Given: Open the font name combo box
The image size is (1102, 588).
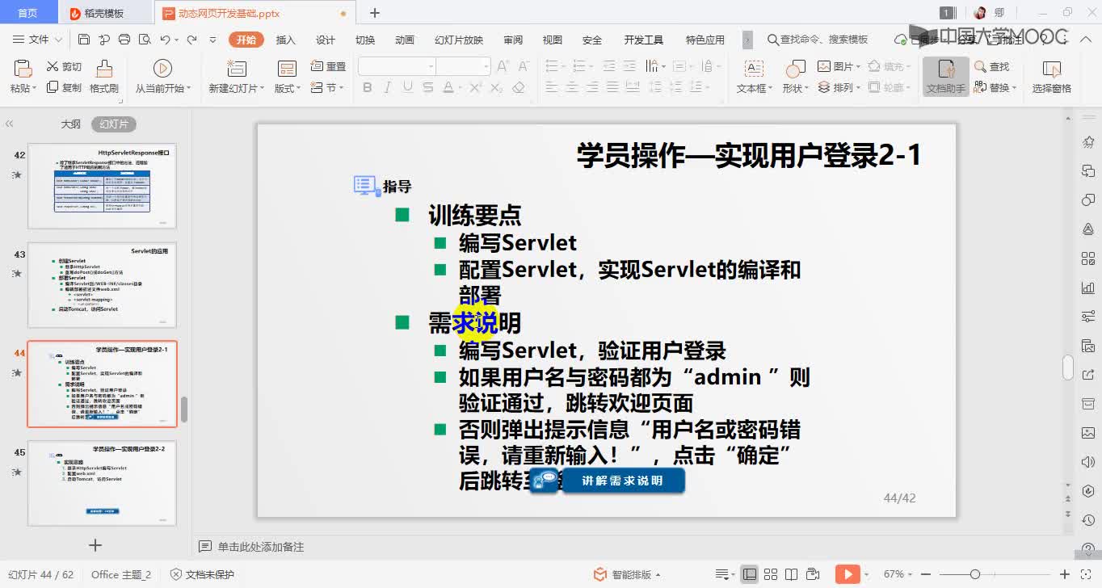Looking at the screenshot, I should [397, 66].
